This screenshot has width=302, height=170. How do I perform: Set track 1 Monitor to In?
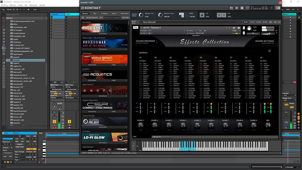coord(52,93)
